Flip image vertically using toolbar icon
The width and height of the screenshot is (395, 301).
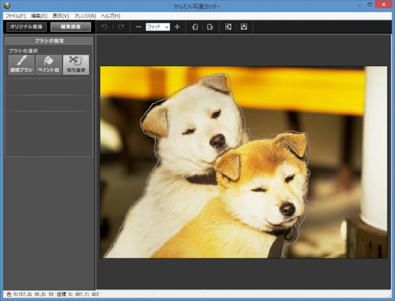point(244,27)
